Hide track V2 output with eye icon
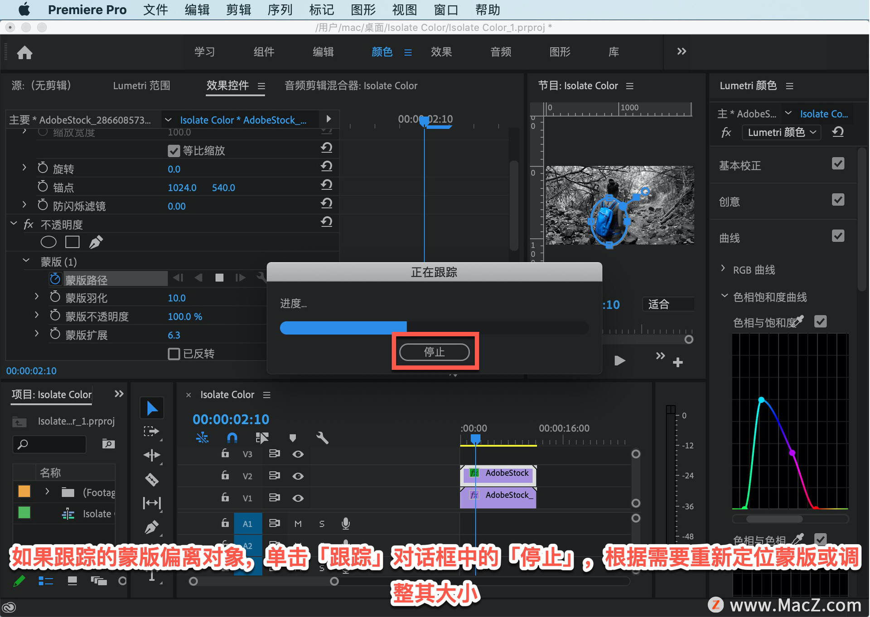 (x=298, y=476)
